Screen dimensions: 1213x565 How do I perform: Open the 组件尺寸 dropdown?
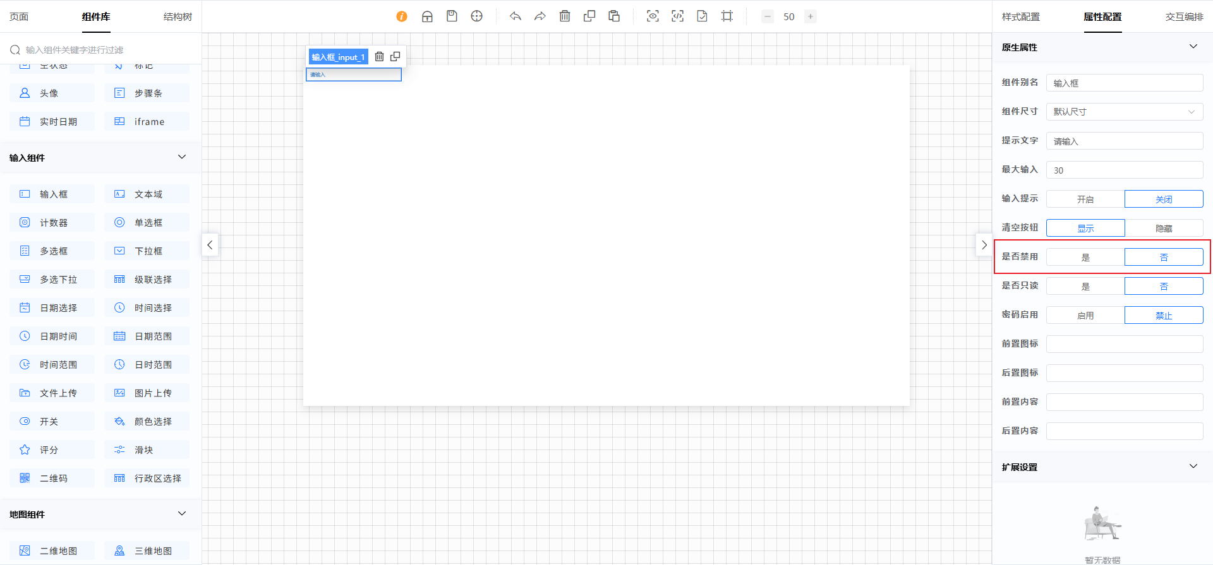click(1125, 112)
